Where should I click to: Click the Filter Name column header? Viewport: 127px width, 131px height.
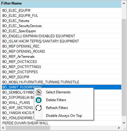pyautogui.click(x=61, y=4)
